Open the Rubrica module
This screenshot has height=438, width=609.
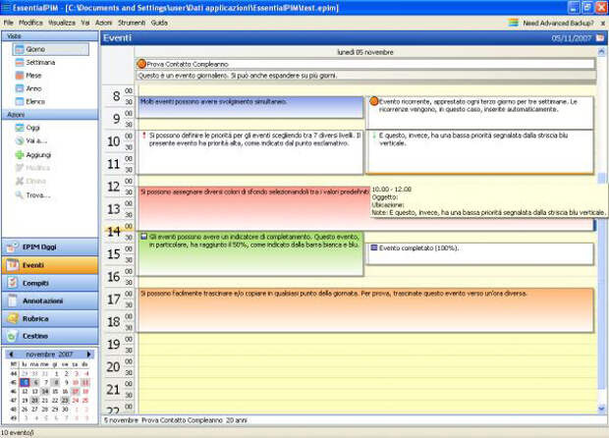click(x=50, y=319)
